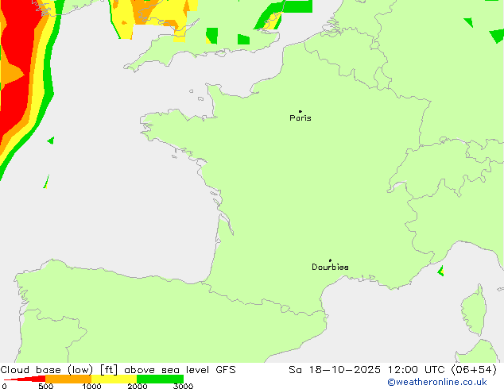
Task: Click the legend value 500
Action: (45, 386)
